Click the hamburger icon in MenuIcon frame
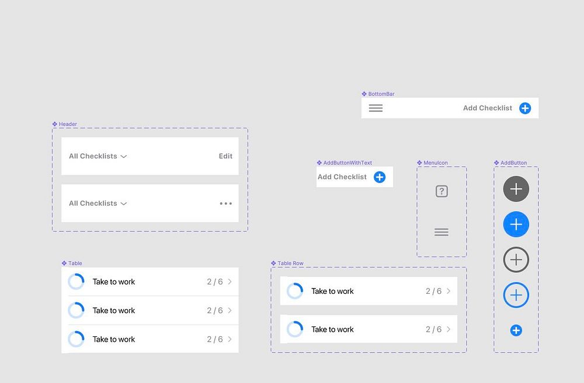 click(442, 233)
